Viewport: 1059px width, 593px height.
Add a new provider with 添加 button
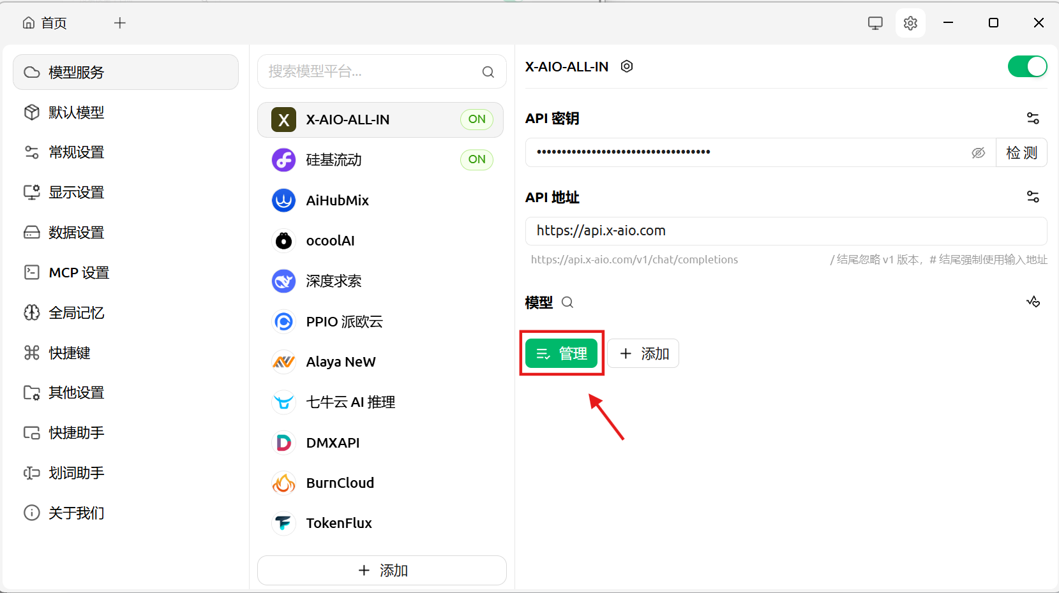click(382, 570)
